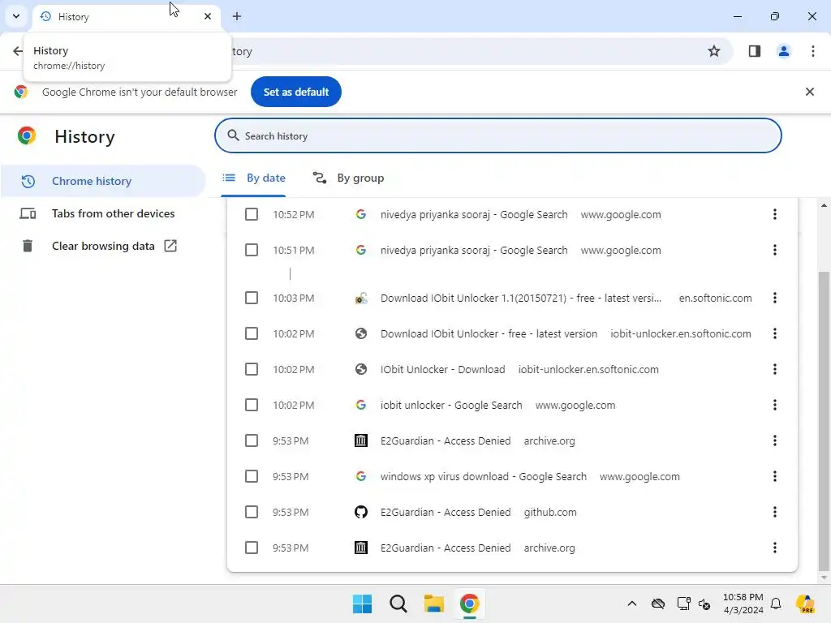
Task: Check the windows xp virus download entry
Action: coord(252,476)
